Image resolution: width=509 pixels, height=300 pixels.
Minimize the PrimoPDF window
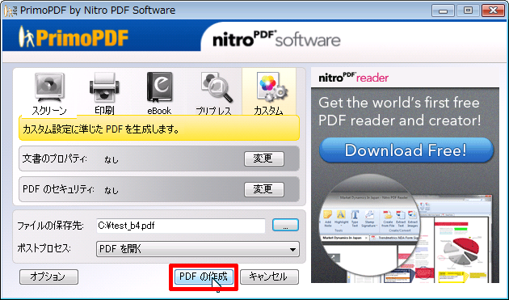443,11
